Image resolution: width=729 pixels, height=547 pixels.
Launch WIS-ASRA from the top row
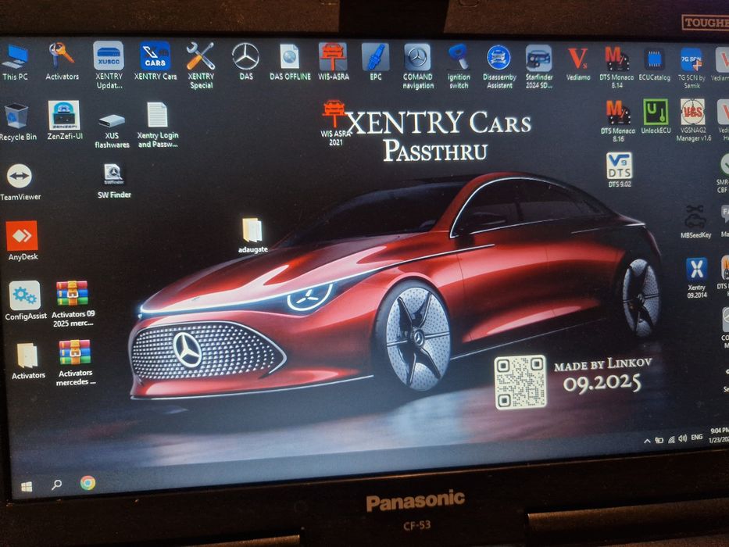tap(333, 62)
